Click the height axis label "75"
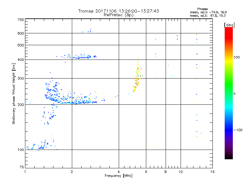This screenshot has height=187, width=250. tap(22, 167)
